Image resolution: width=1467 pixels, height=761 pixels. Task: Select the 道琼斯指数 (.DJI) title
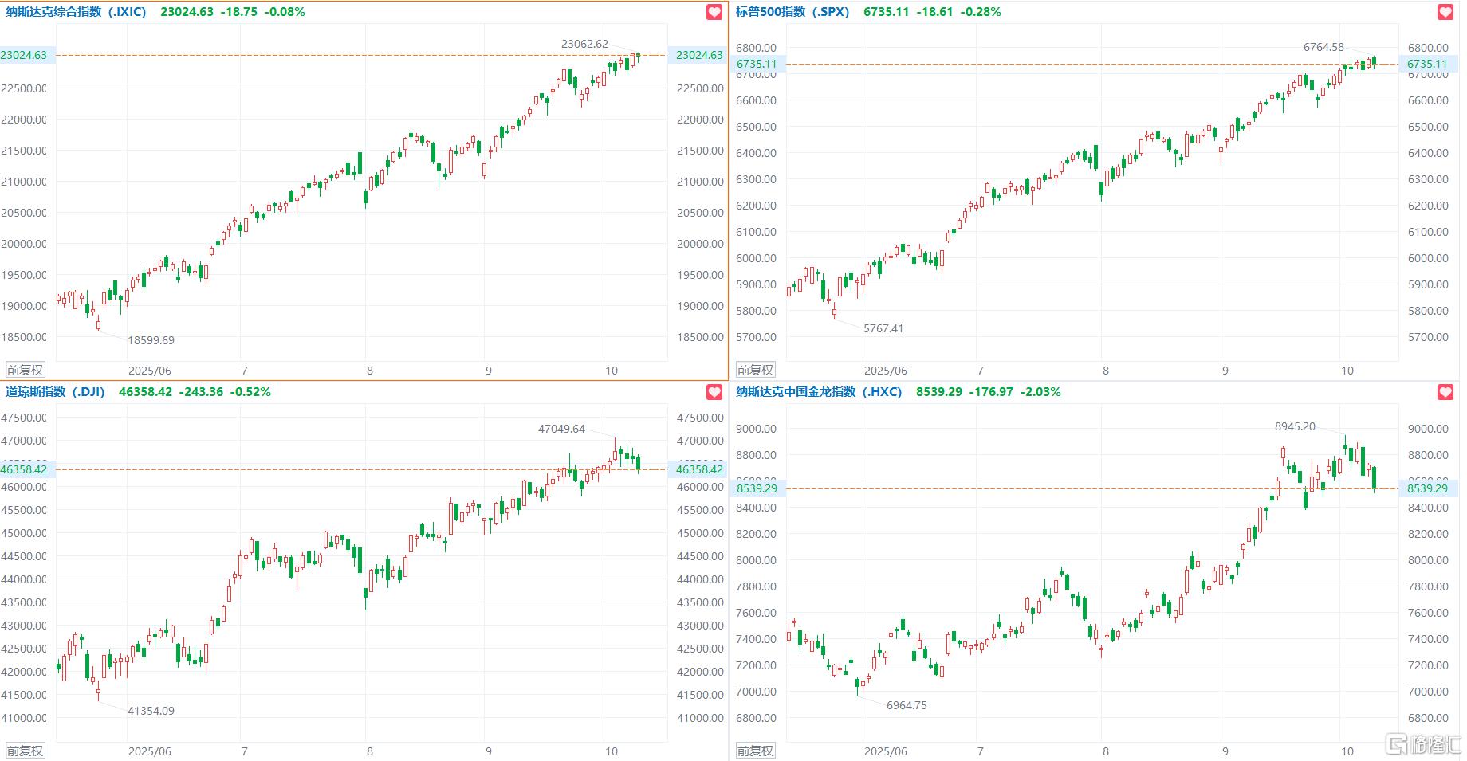point(56,392)
